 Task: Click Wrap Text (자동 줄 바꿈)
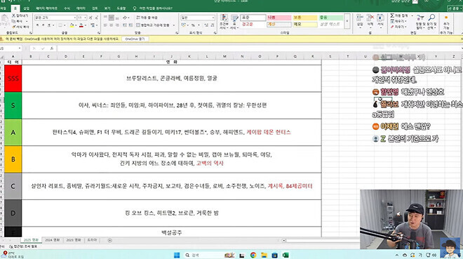coord(147,18)
